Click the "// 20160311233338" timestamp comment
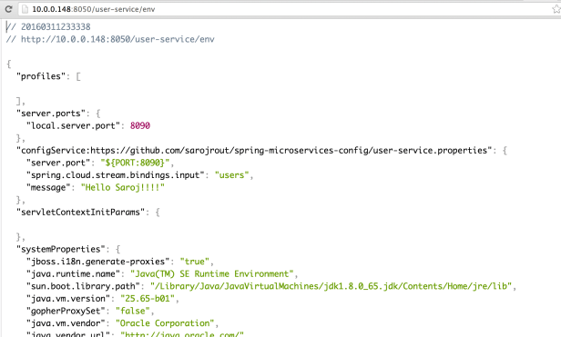Screen dimensions: 561x337 click(48, 26)
